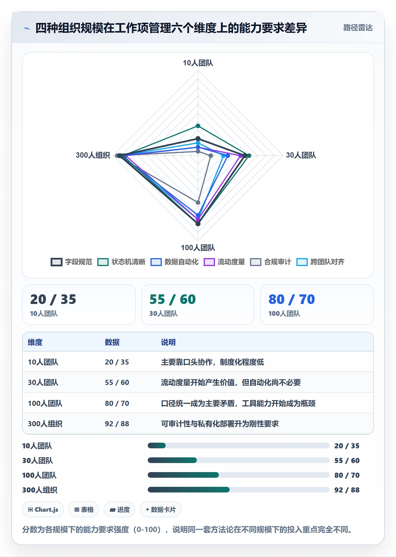This screenshot has width=396, height=557.
Task: Click the 100人团队 progress bar
Action: coord(238,475)
